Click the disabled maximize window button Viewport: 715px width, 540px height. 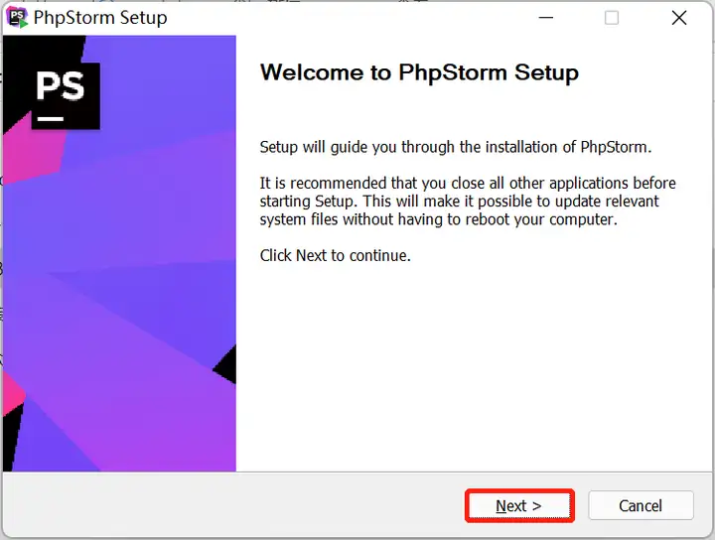point(612,18)
